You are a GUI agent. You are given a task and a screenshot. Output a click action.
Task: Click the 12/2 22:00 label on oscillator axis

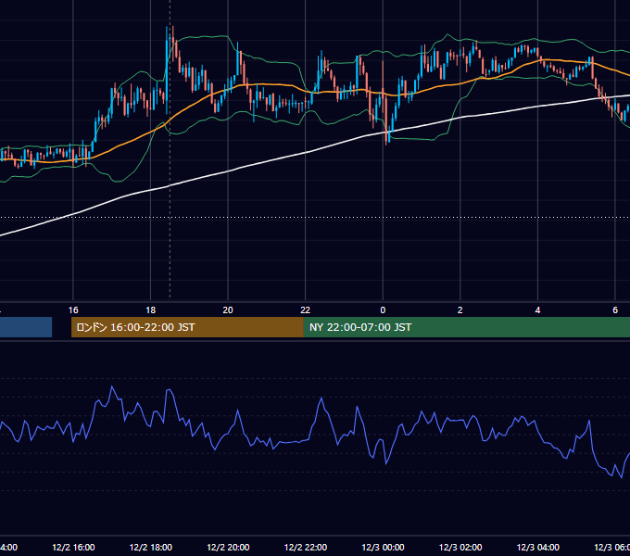click(306, 547)
